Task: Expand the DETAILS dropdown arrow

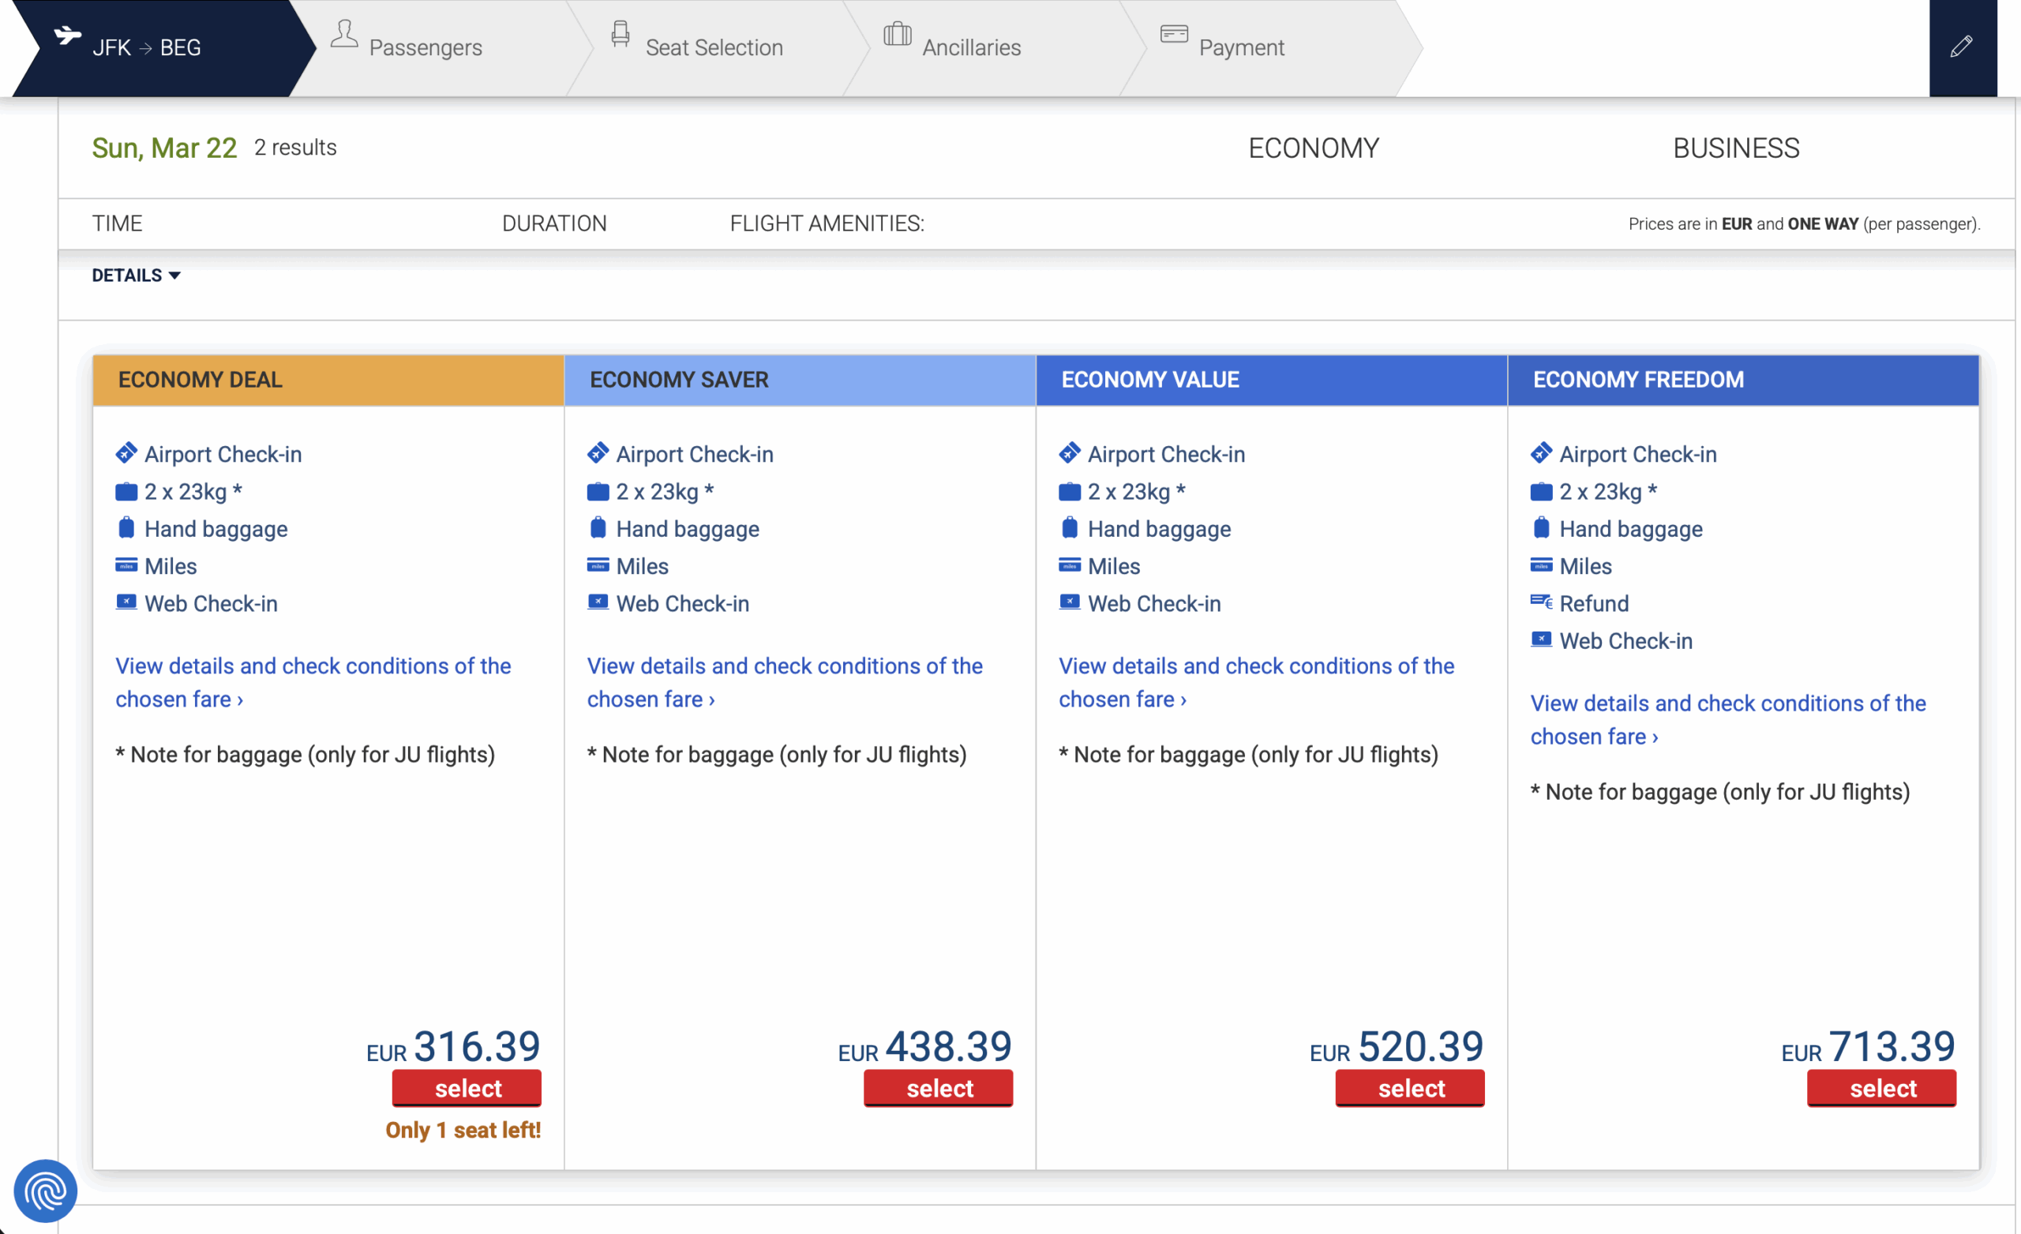Action: click(x=174, y=276)
